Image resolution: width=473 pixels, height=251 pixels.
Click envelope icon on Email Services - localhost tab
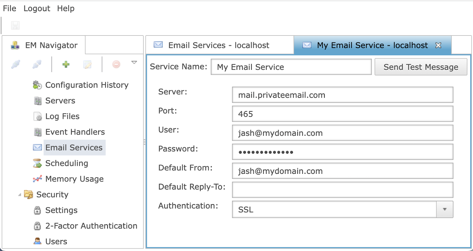158,45
